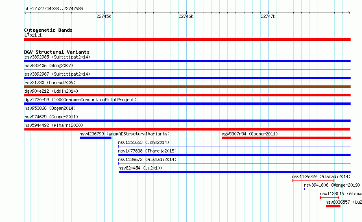The width and height of the screenshot is (362, 222).
Task: Click the nsv1139672 (Alsmadi2014) label
Action: (x=147, y=159)
